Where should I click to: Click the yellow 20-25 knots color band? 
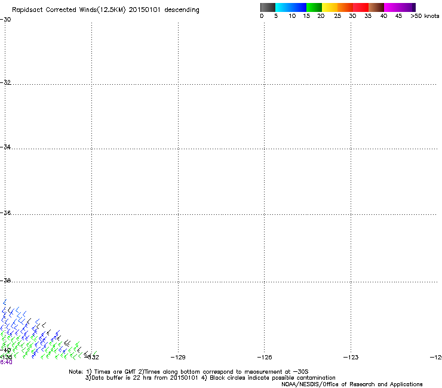tap(330, 7)
